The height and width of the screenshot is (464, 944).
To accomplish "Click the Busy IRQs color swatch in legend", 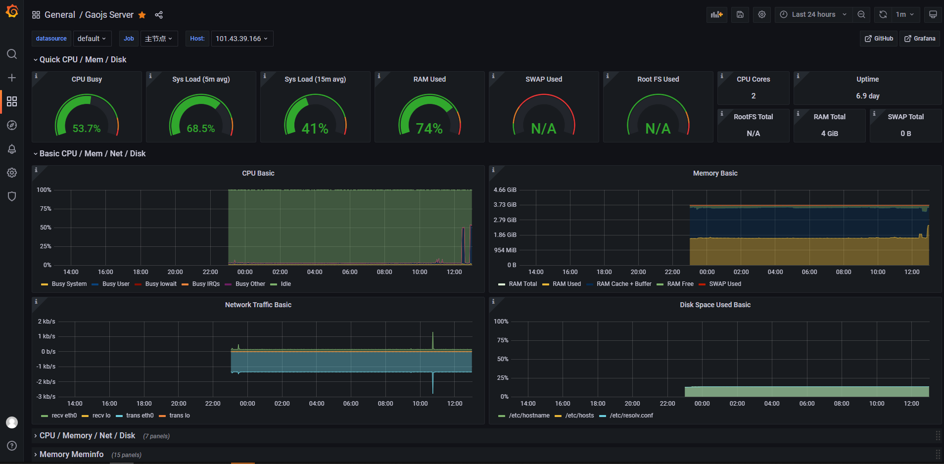I will click(185, 284).
